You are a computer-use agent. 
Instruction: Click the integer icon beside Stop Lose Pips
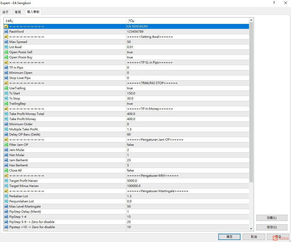[6, 78]
